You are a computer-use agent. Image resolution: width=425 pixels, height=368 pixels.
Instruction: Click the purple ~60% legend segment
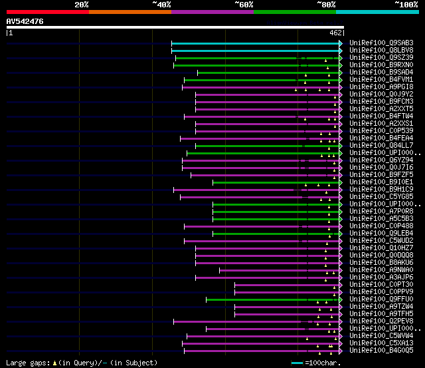pyautogui.click(x=212, y=12)
